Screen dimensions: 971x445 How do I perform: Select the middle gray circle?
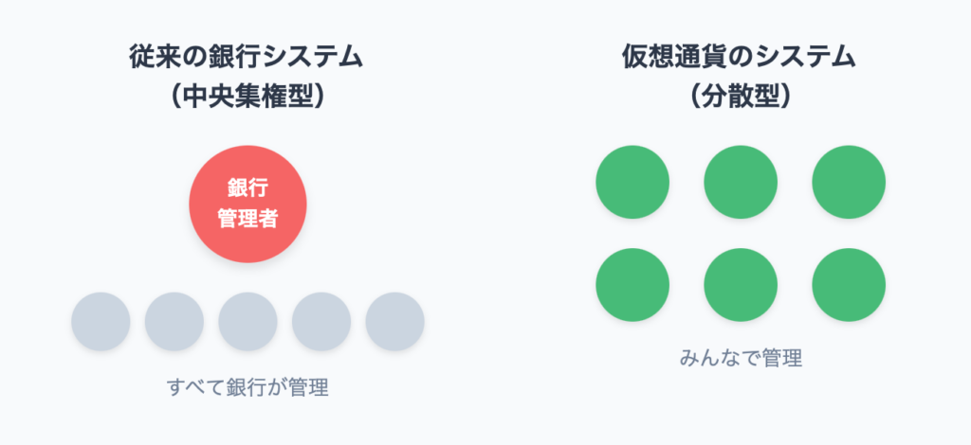247,321
